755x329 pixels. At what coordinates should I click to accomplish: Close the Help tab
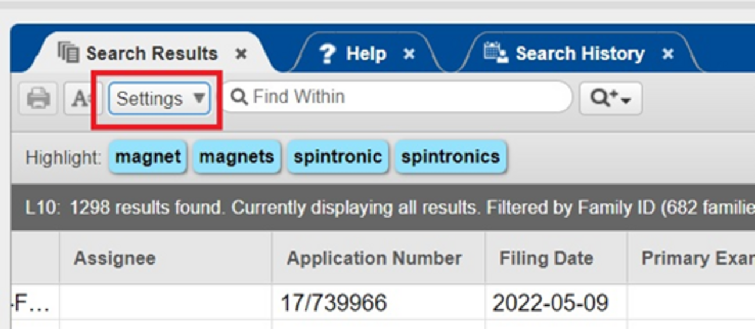pos(409,54)
